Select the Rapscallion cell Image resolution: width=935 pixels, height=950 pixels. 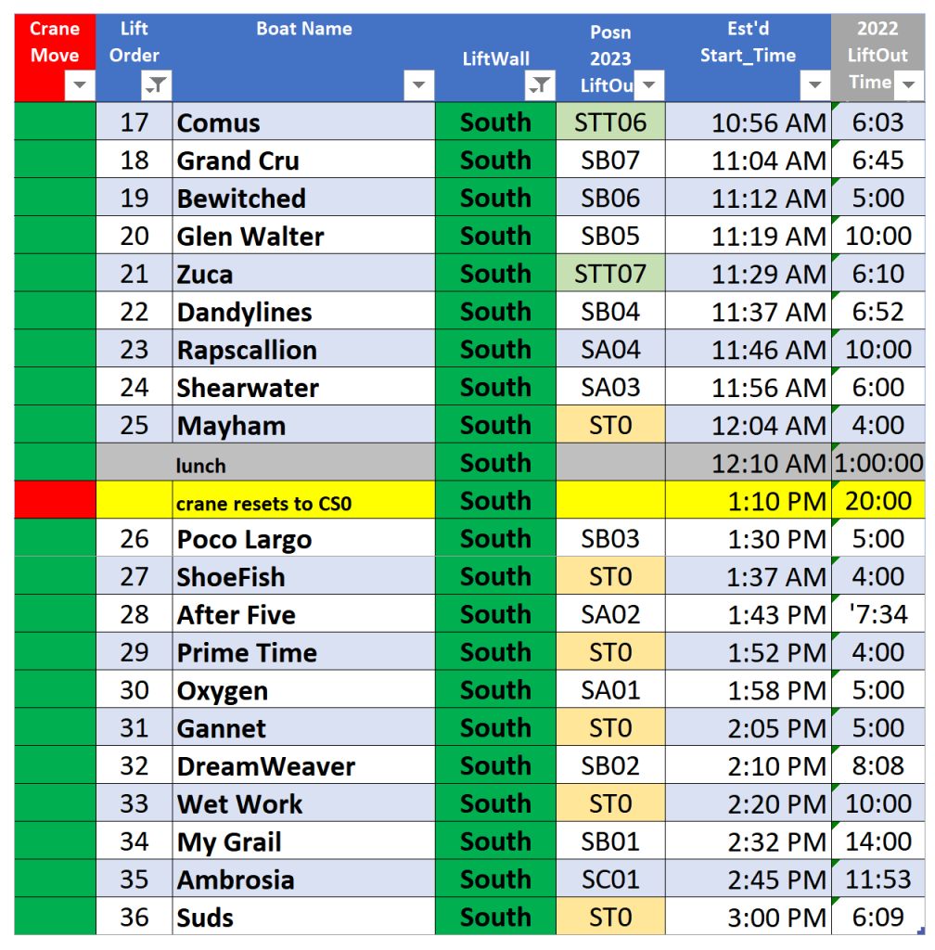point(303,349)
